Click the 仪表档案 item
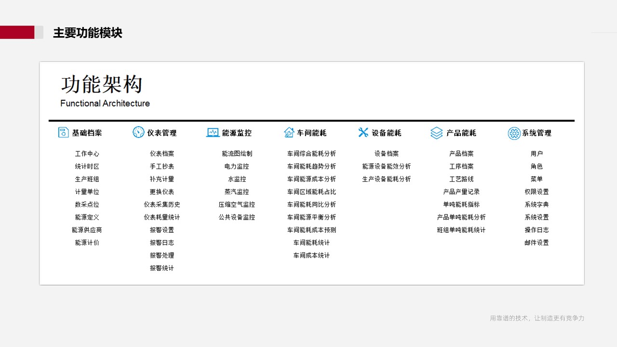The height and width of the screenshot is (347, 617). (x=162, y=154)
